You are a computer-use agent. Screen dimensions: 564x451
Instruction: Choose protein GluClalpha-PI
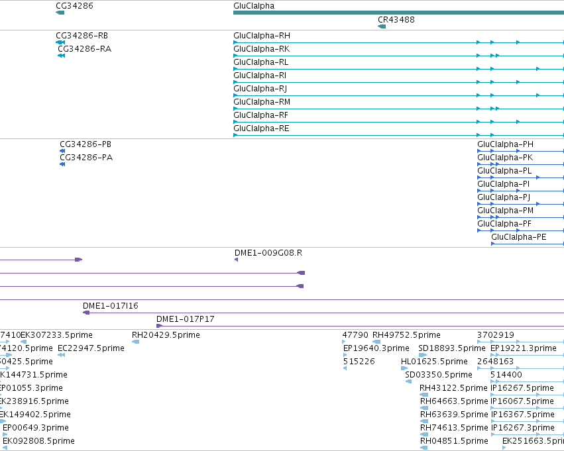(503, 184)
